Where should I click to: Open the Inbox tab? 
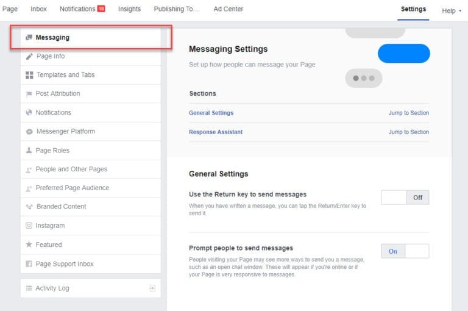click(38, 9)
